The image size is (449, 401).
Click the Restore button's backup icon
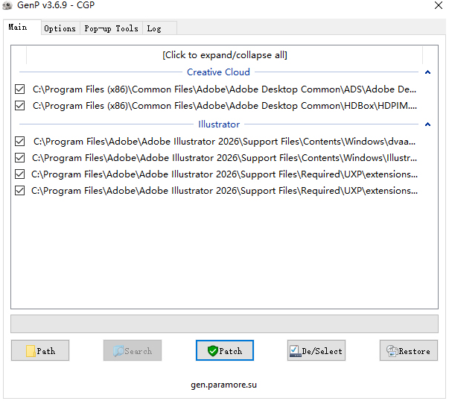[392, 351]
